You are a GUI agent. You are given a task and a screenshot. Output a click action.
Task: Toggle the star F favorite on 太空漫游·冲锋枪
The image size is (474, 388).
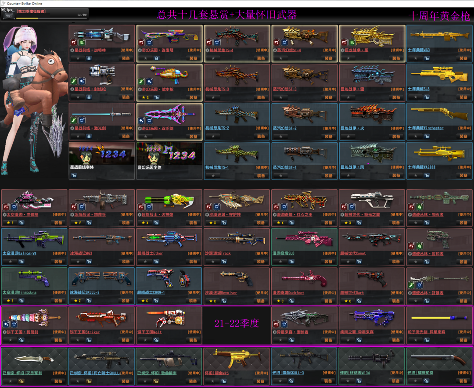tap(10, 223)
